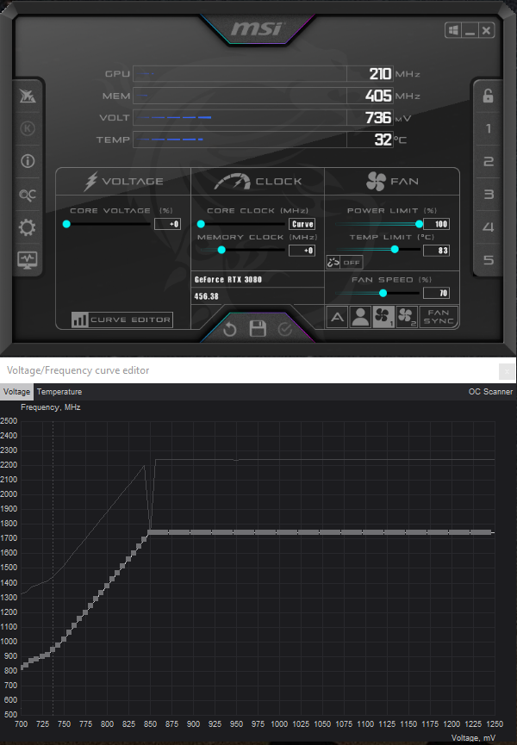Select fan 1 icon

point(383,317)
